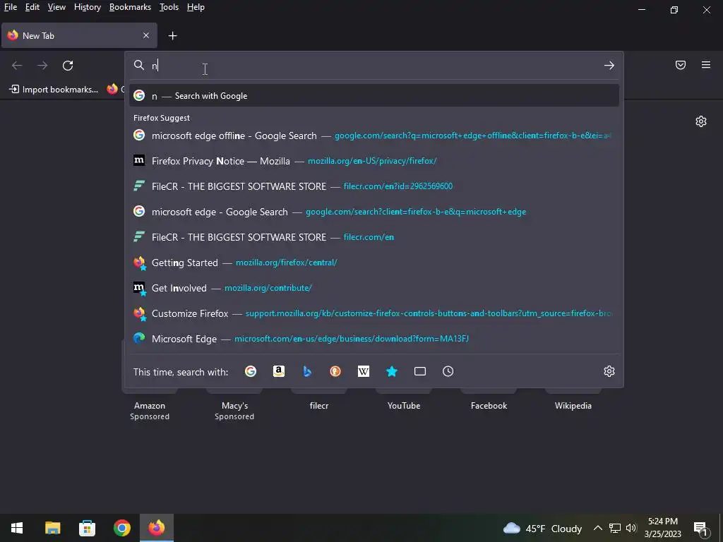Viewport: 723px width, 542px height.
Task: Open the View menu
Action: [x=56, y=7]
